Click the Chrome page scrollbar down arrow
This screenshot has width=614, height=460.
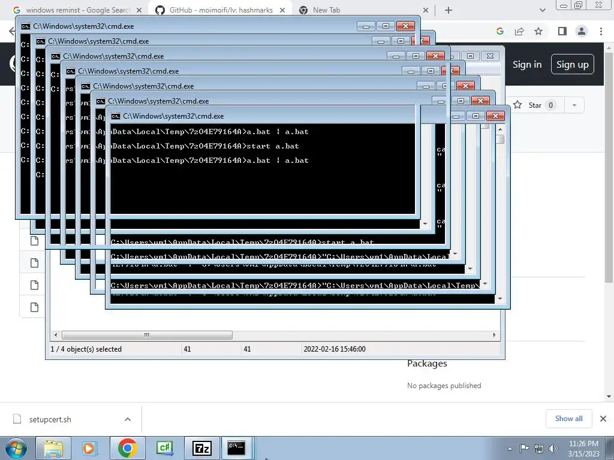coord(609,397)
